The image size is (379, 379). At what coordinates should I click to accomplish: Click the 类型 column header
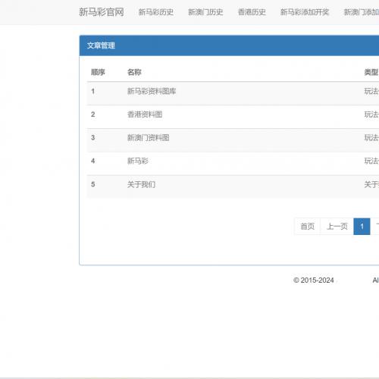(371, 72)
